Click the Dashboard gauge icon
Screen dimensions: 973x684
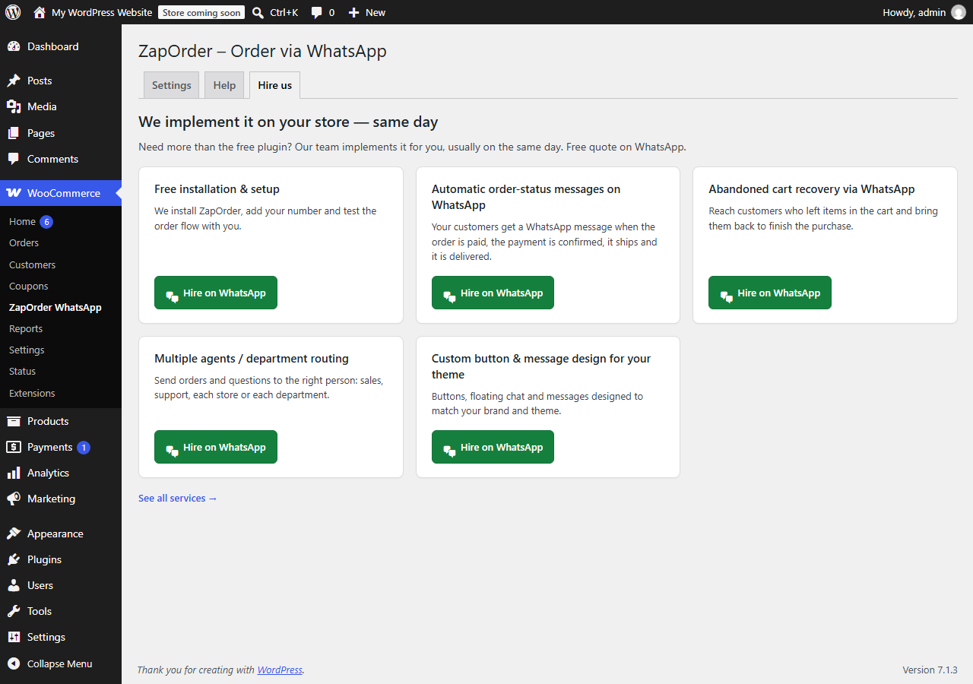coord(14,47)
